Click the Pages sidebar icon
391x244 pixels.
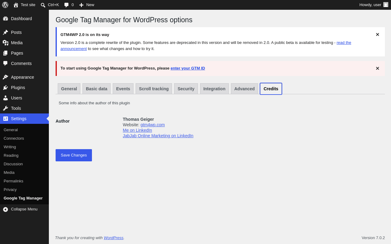[x=5, y=53]
